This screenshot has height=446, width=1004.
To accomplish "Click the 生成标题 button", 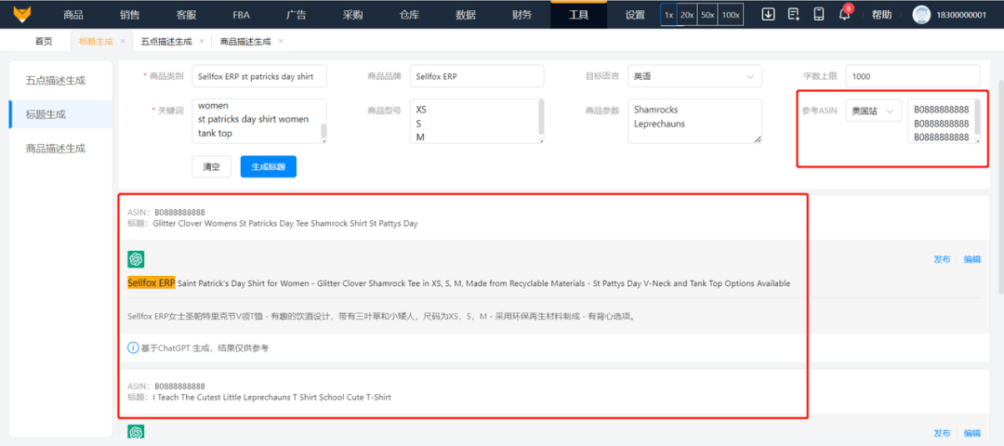I will tap(269, 166).
